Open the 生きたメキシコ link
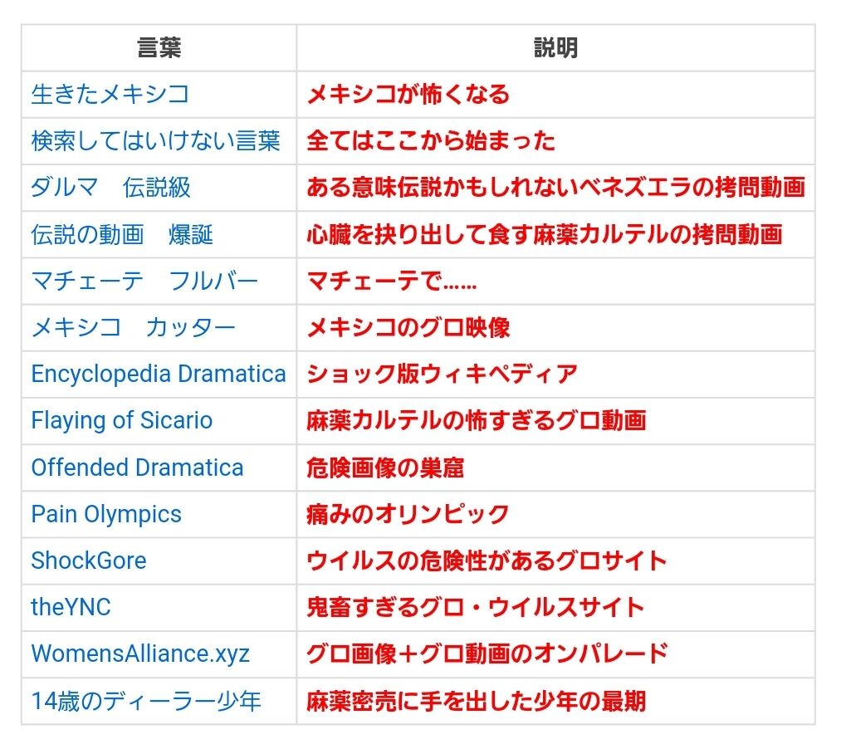This screenshot has height=749, width=856. 110,95
